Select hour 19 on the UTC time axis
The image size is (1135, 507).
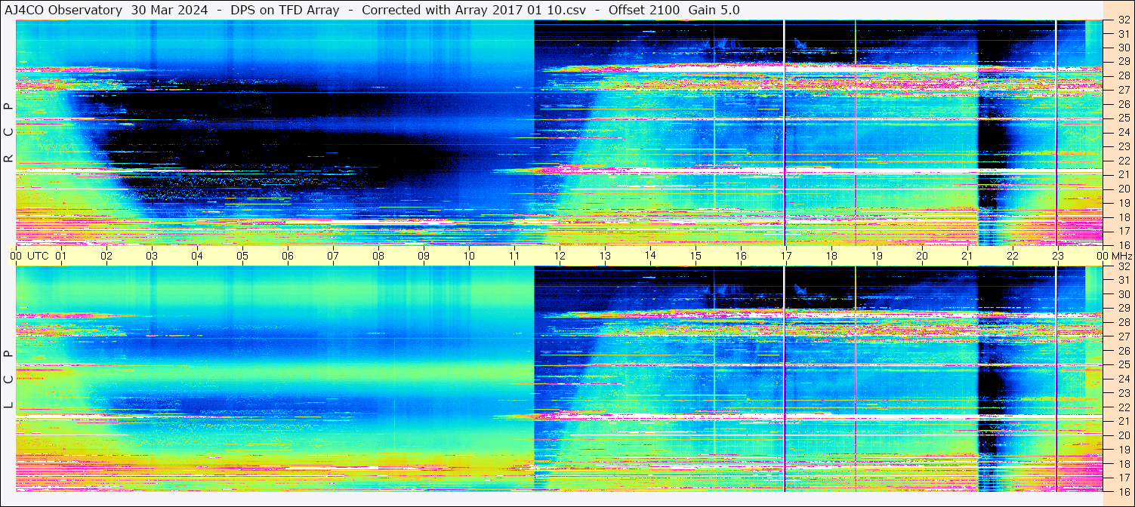point(877,256)
